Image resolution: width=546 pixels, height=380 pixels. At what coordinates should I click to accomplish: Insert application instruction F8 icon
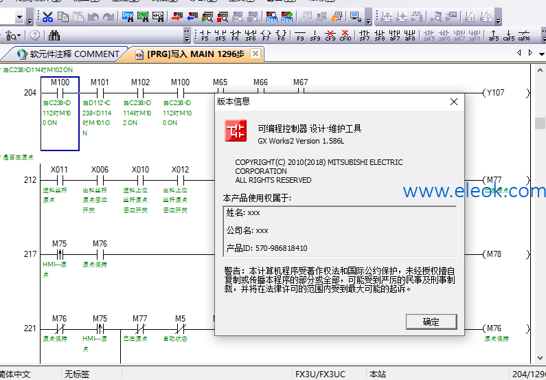pyautogui.click(x=281, y=35)
